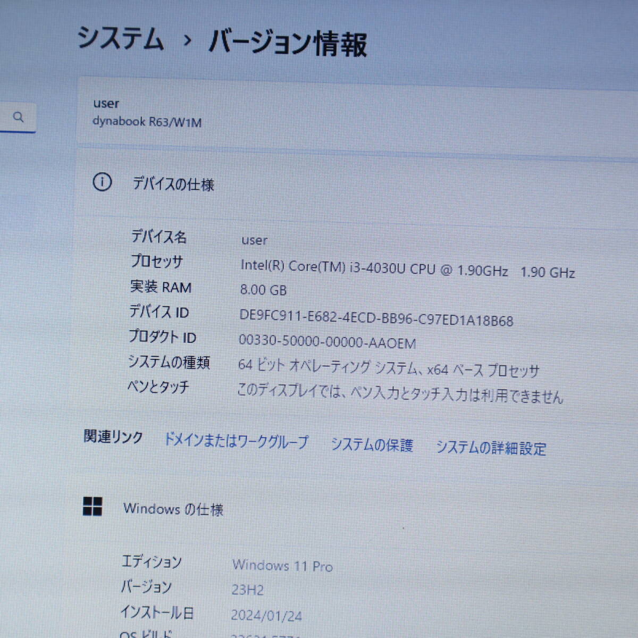Screen dimensions: 638x638
Task: Select the device ID DE9FC911-E682-4ECD-BB96-C97ED1A18B68
Action: pyautogui.click(x=376, y=317)
